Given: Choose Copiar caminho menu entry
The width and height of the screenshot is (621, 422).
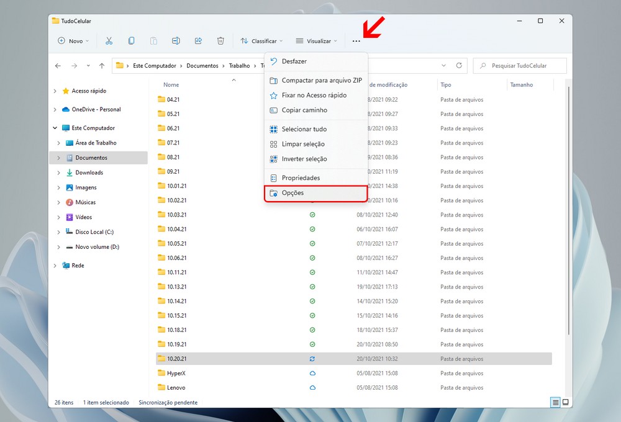Looking at the screenshot, I should (x=316, y=110).
